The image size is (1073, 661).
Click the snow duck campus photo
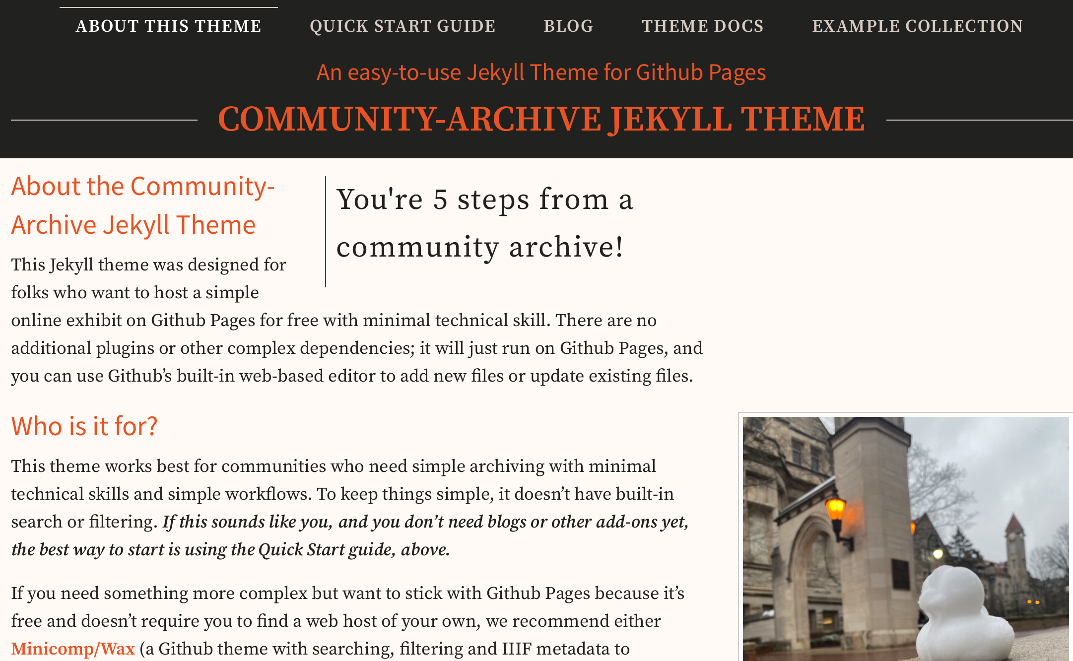coord(903,536)
